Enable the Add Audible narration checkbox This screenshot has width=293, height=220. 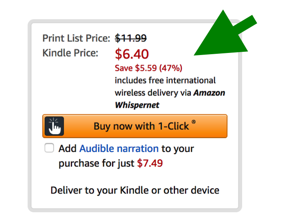(49, 148)
